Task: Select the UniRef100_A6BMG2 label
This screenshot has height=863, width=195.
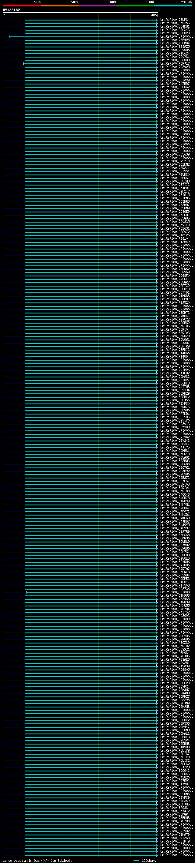Action: coord(175,87)
